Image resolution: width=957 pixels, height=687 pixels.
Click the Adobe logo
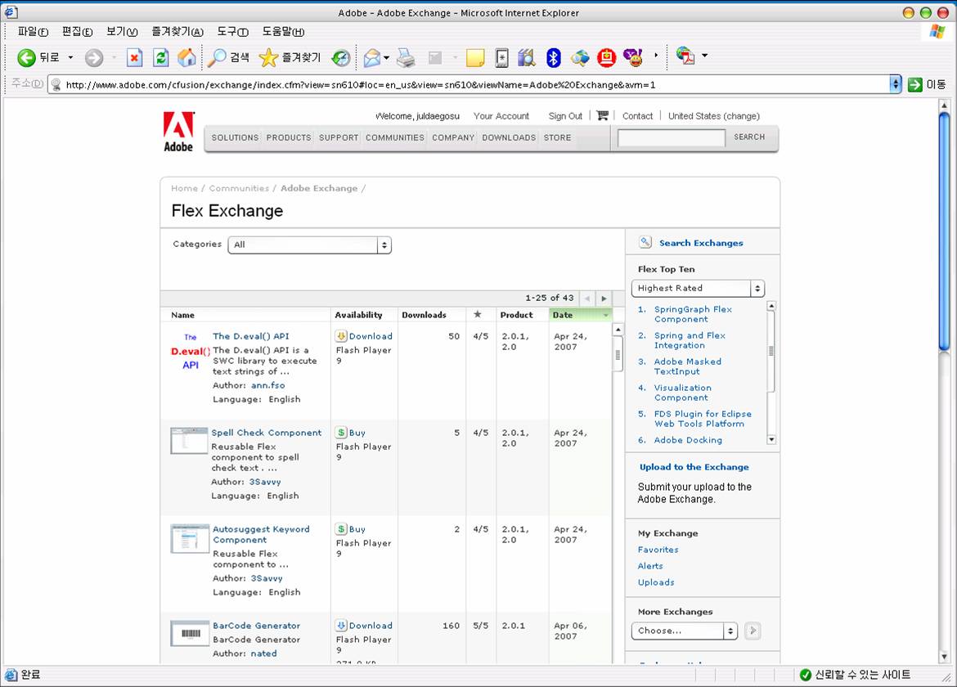(178, 131)
